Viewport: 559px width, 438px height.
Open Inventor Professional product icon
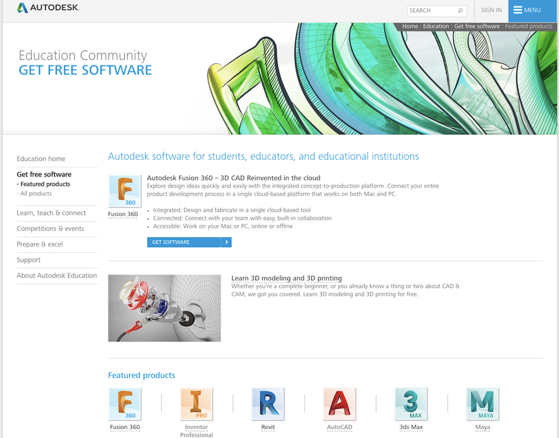(x=196, y=404)
